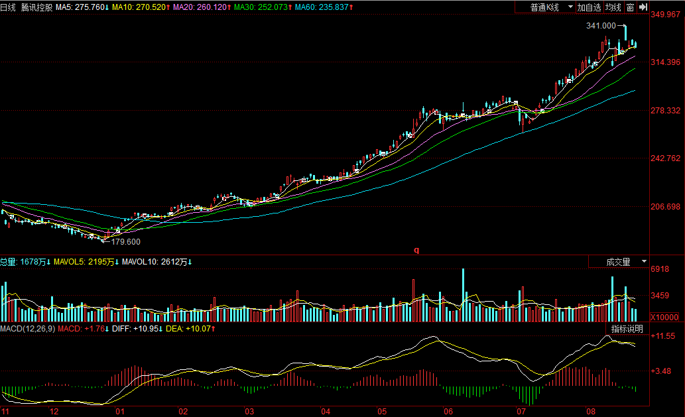Open the 普通K线 chart type dropdown

(x=546, y=7)
